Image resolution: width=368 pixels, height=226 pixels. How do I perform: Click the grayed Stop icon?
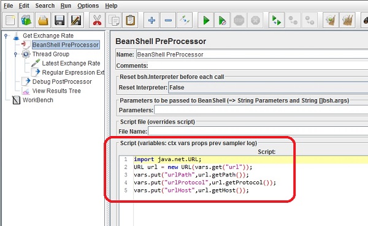[239, 20]
